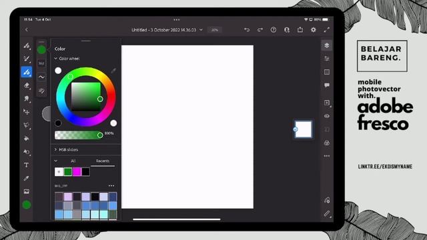Open the Help question mark icon

tap(274, 29)
